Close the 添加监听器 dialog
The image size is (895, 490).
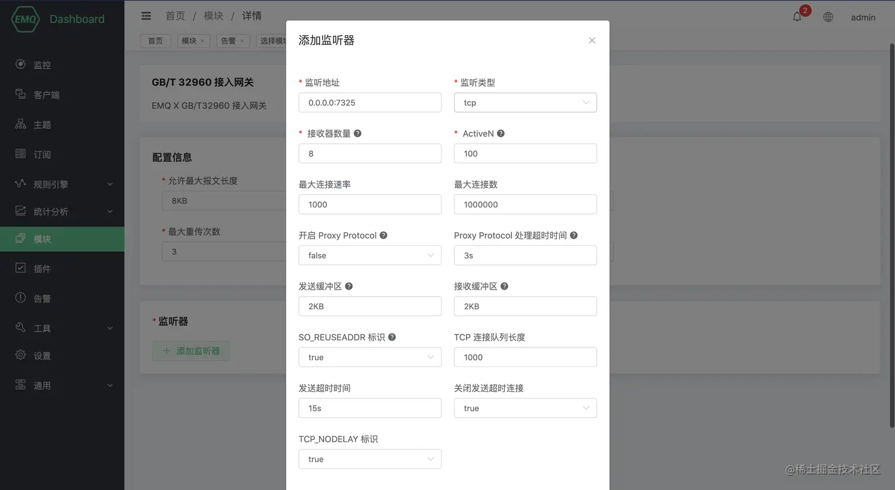tap(592, 40)
